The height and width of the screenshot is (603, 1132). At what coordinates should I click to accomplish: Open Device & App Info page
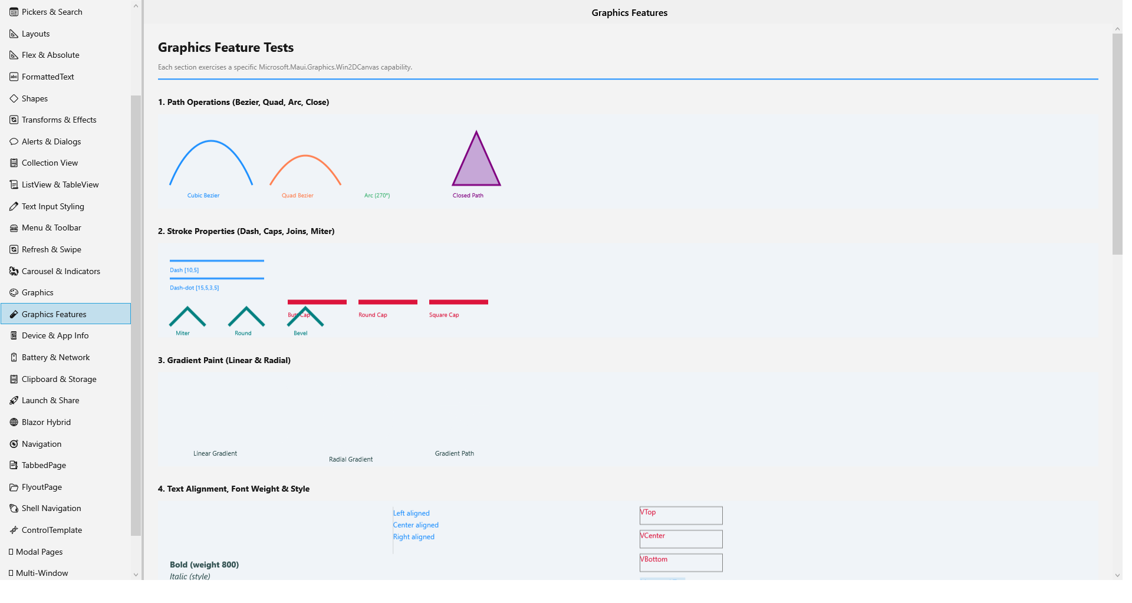click(x=65, y=335)
